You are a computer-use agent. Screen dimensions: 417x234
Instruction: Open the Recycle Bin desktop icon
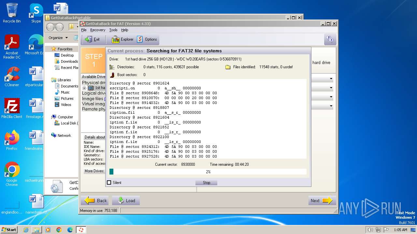click(x=12, y=13)
